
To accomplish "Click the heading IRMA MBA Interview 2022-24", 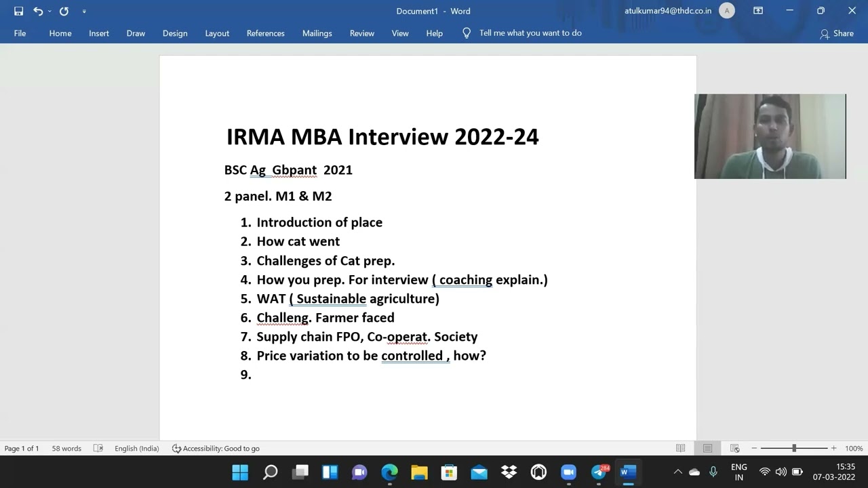I will (x=382, y=136).
